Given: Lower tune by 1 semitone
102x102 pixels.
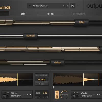Looking at the screenshot, I should pyautogui.click(x=40, y=97).
